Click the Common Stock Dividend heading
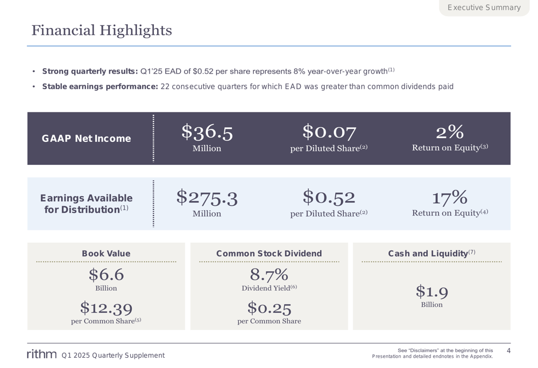Screen dimensions: 538x368 [269, 254]
